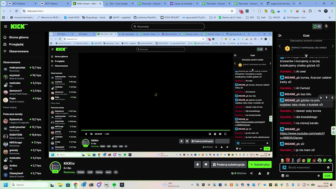The image size is (336, 189).
Task: Switch to the 3ktv – Dysk Google tab
Action: pos(119,4)
